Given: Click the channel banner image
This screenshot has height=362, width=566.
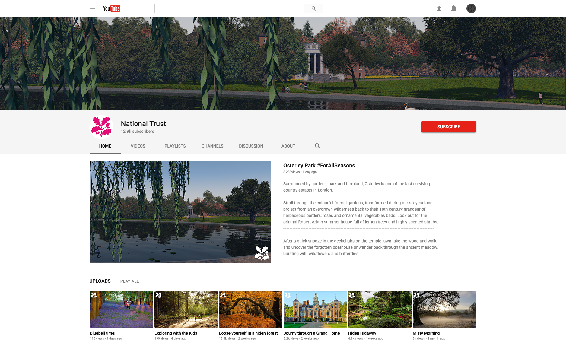Looking at the screenshot, I should click(283, 64).
